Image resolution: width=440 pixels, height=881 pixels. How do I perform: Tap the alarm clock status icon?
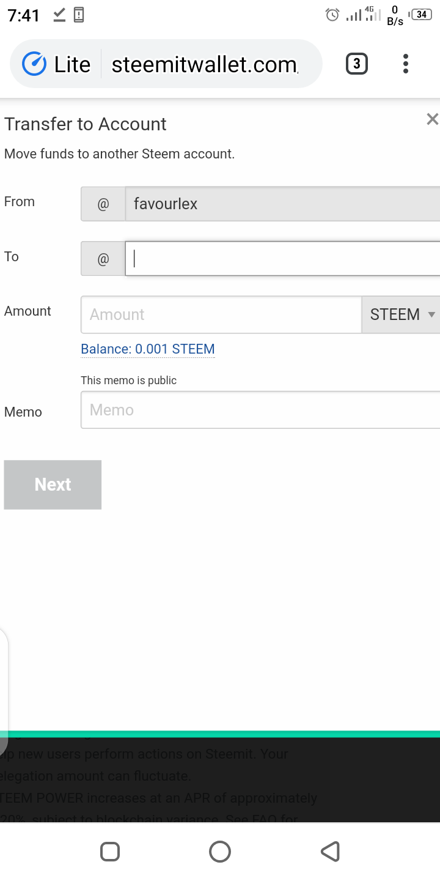332,15
